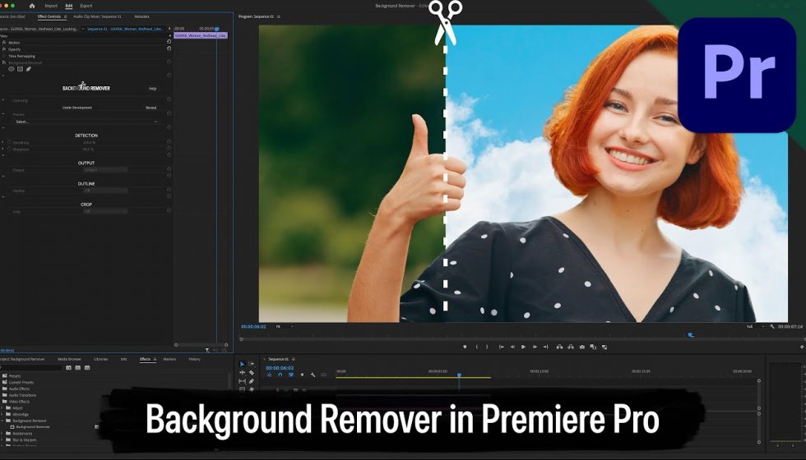Open the Outline dropdown
The image size is (806, 460).
(x=105, y=191)
